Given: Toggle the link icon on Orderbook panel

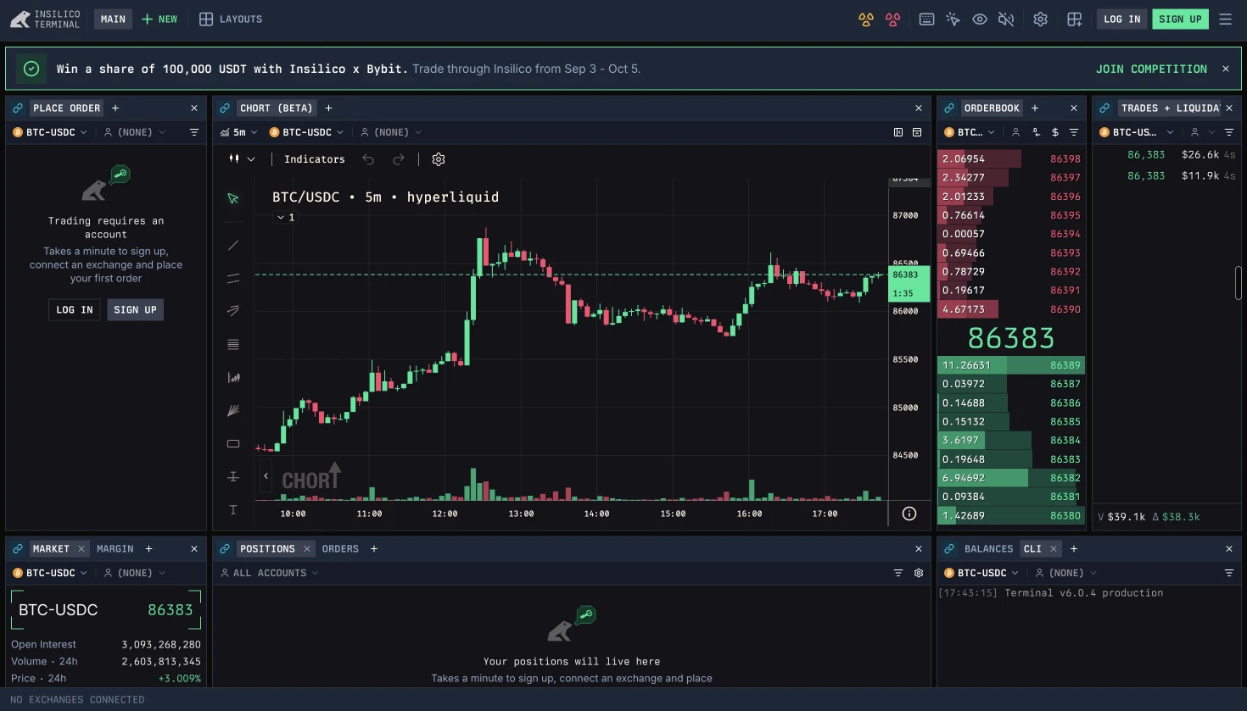Looking at the screenshot, I should 949,108.
